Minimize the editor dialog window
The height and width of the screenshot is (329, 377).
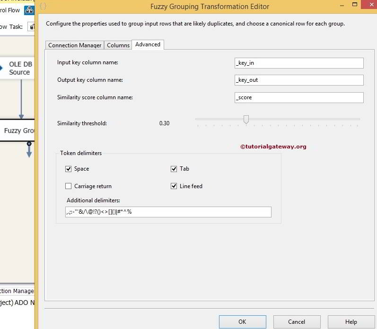(342, 5)
